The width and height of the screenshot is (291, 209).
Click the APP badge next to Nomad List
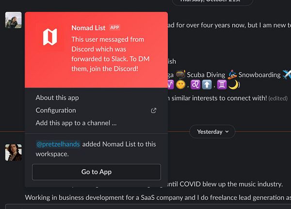point(114,28)
